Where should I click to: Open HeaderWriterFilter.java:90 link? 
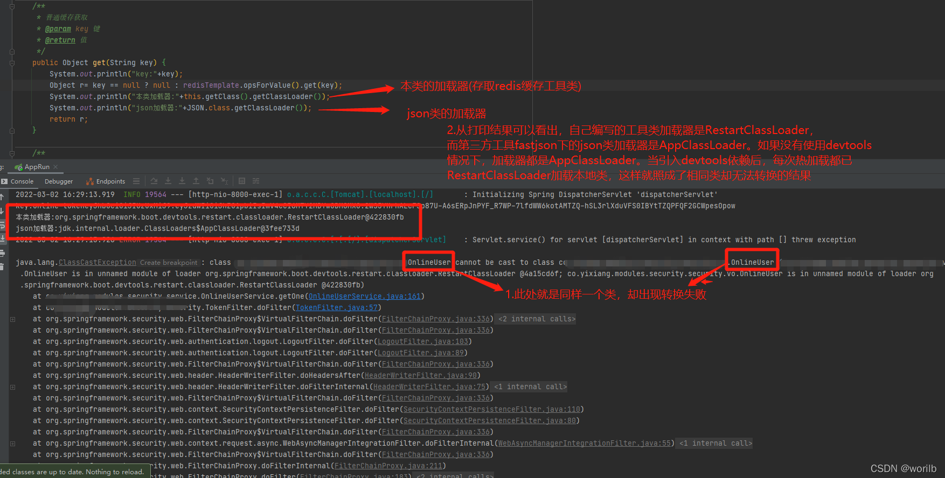[x=421, y=375]
